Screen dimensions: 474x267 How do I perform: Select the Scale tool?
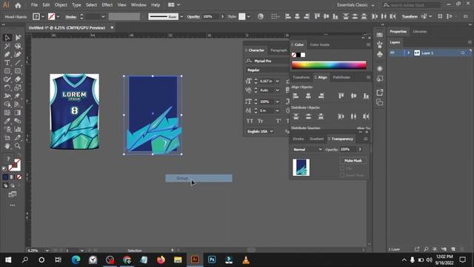click(18, 88)
